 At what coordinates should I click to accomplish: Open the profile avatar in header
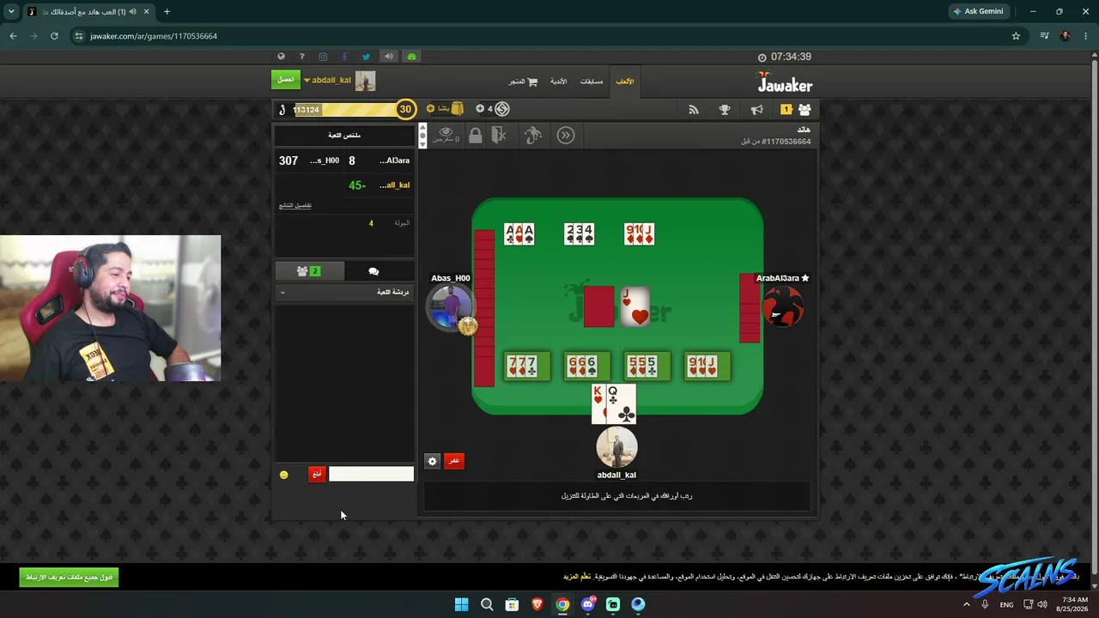coord(366,81)
